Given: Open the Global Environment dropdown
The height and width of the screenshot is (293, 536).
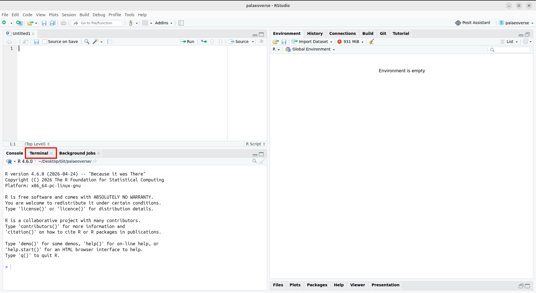Looking at the screenshot, I should point(310,49).
